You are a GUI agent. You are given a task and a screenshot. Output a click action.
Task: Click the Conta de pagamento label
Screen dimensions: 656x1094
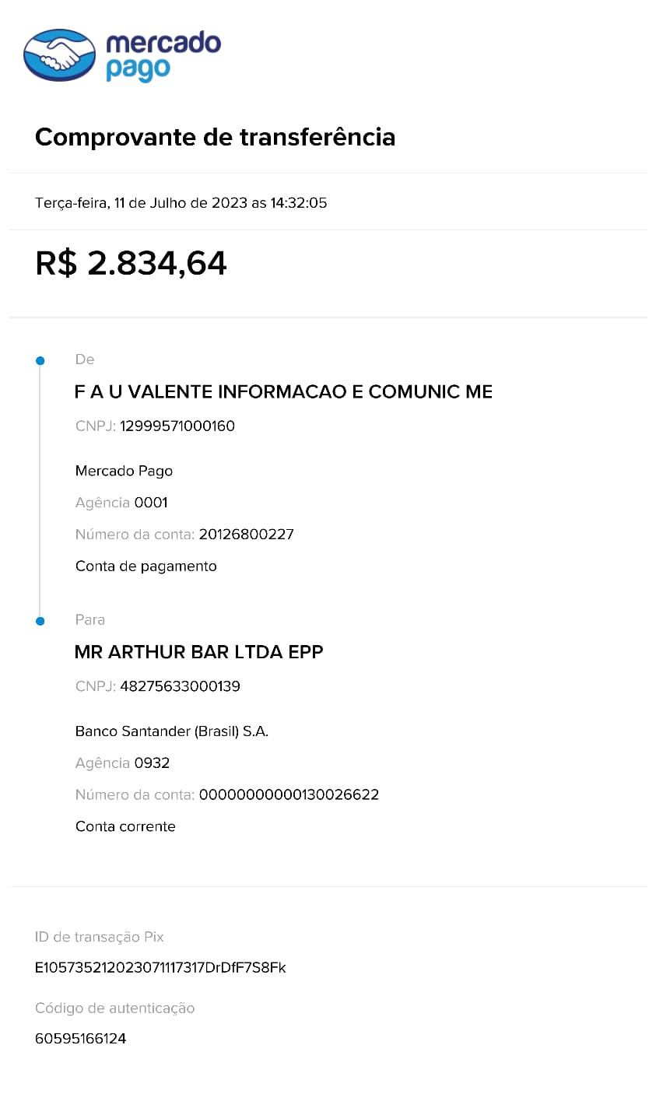point(146,566)
